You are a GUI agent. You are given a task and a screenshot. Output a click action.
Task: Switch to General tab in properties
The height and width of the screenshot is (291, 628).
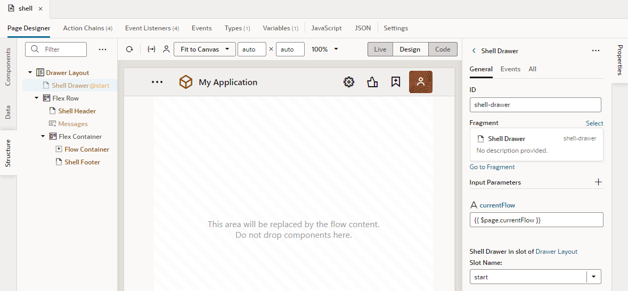tap(481, 69)
